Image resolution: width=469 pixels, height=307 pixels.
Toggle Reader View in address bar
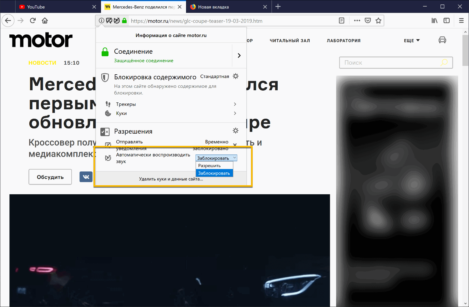(341, 21)
